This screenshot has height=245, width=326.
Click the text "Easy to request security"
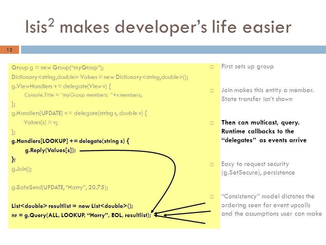tap(255, 164)
